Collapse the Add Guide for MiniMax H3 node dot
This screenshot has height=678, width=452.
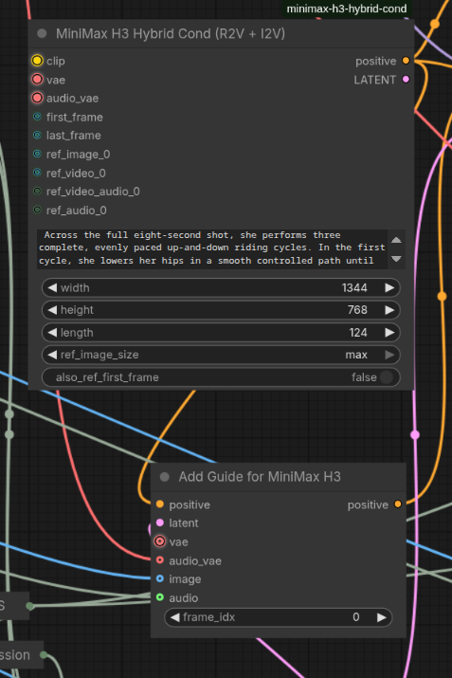[x=164, y=477]
